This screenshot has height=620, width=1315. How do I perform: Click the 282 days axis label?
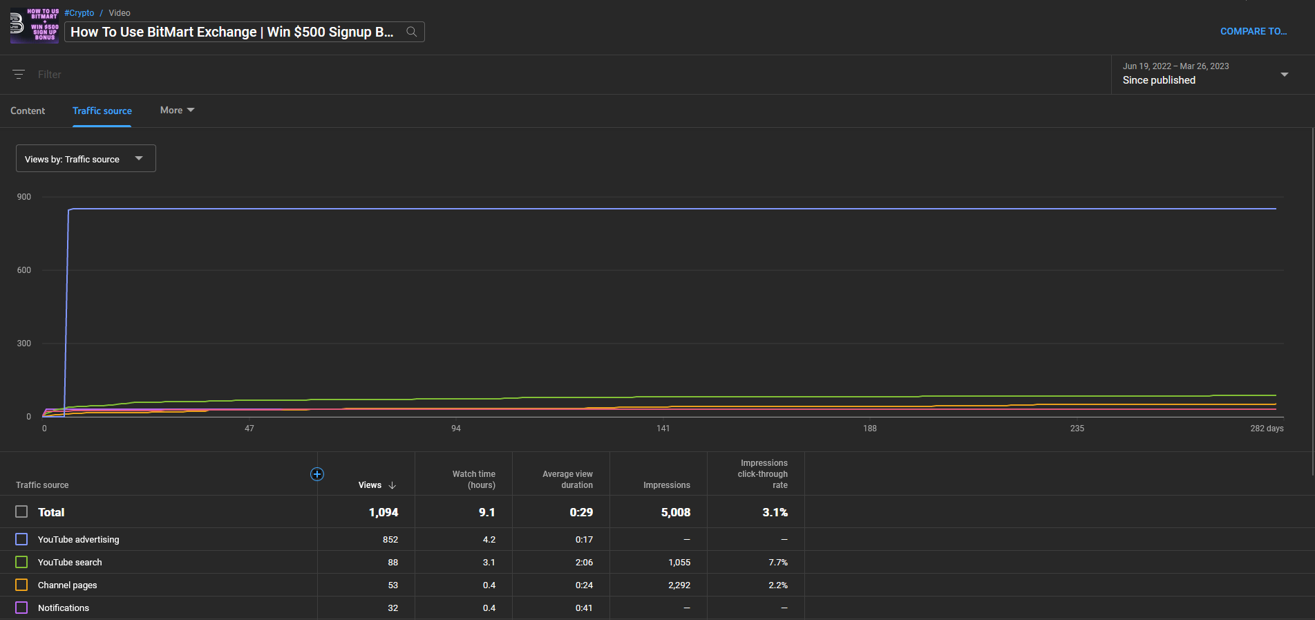point(1267,429)
